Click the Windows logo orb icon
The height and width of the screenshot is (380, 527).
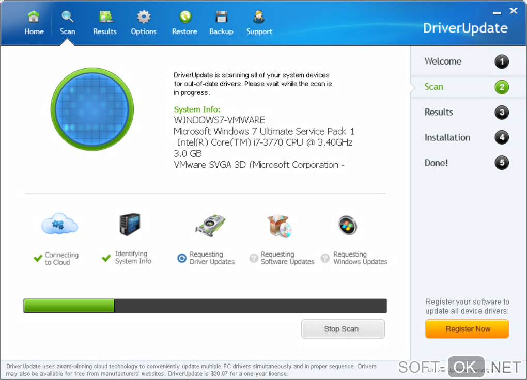(348, 225)
